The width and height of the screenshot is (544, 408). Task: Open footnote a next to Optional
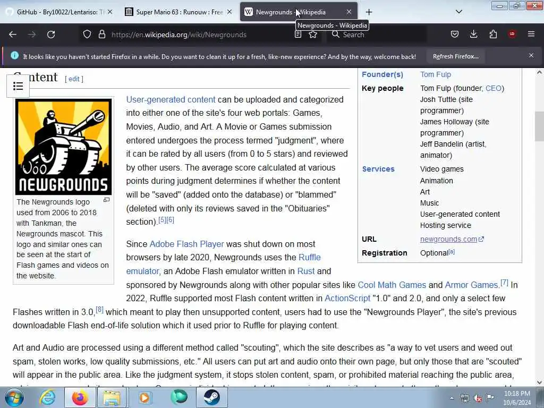click(452, 251)
